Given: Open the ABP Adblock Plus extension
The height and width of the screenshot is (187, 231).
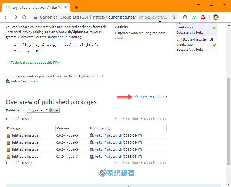Looking at the screenshot, I should pyautogui.click(x=203, y=17).
